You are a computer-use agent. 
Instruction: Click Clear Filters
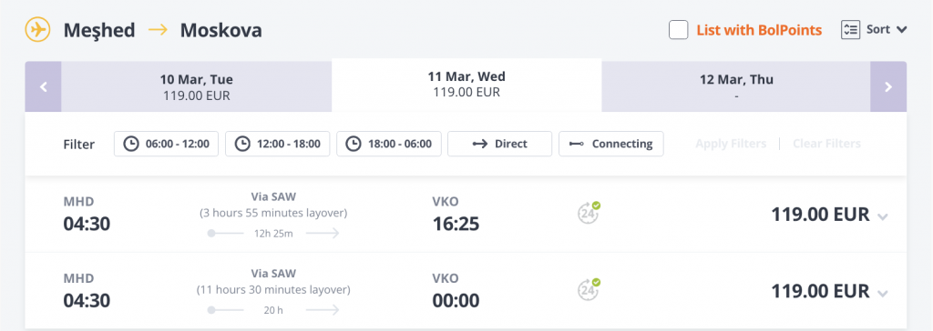click(826, 144)
